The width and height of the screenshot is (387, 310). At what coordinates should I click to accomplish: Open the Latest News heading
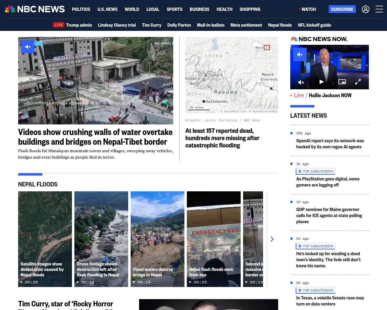click(308, 116)
